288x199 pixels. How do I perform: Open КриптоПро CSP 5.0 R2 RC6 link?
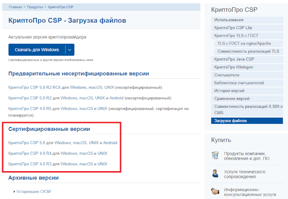35,88
